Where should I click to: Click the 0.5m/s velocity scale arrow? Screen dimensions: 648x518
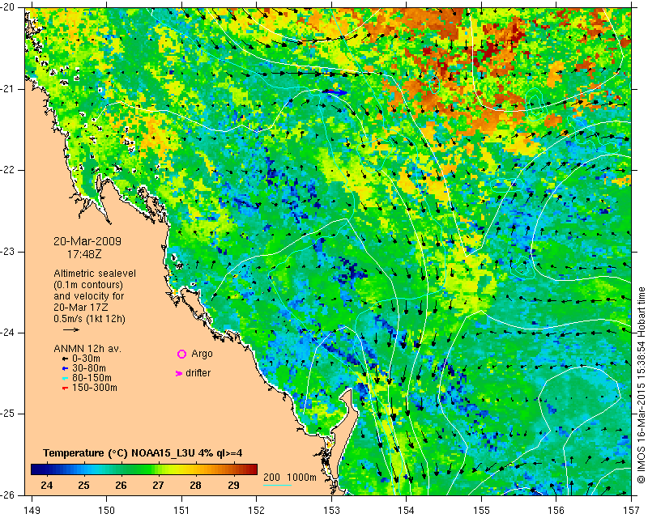[x=71, y=329]
